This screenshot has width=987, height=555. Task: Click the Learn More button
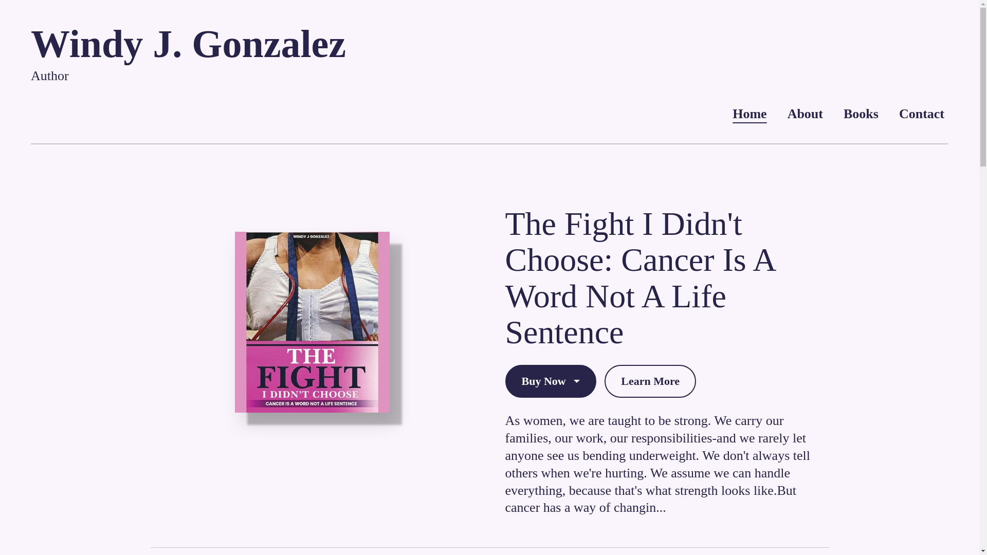pos(650,381)
